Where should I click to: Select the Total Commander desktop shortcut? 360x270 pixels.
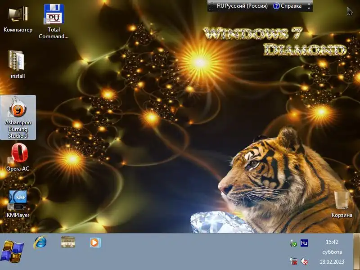point(54,21)
